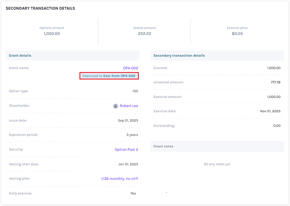Click the Exercise price $0.05 card
This screenshot has width=290, height=206.
point(237,31)
